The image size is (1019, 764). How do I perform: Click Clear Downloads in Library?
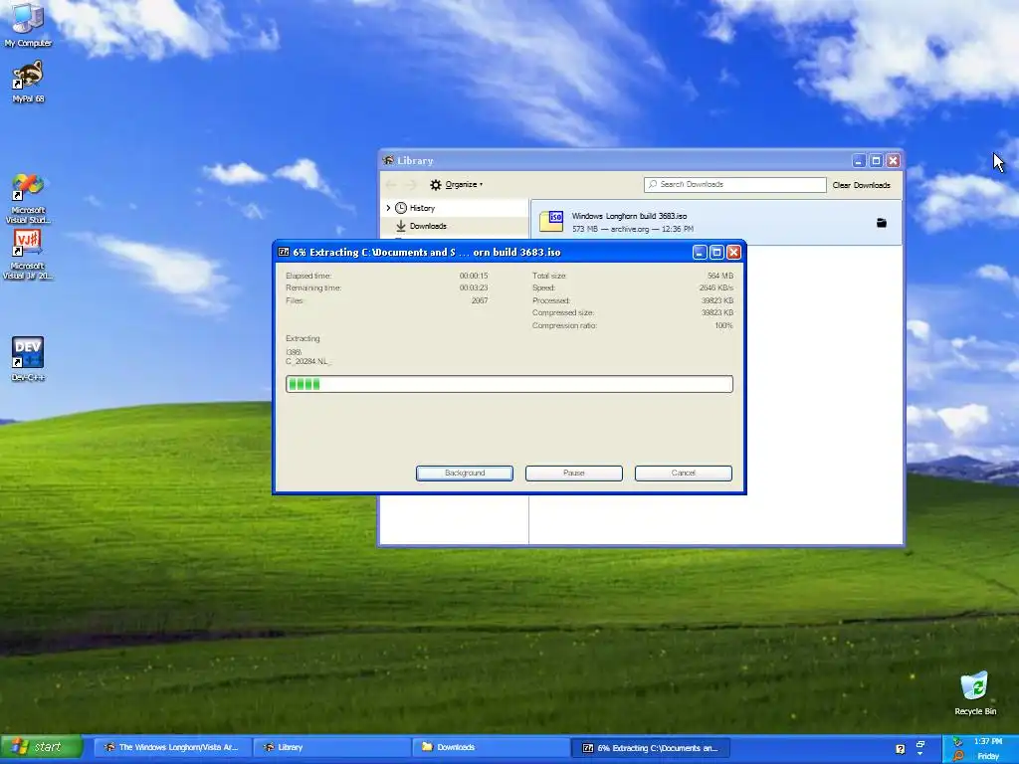(x=861, y=185)
